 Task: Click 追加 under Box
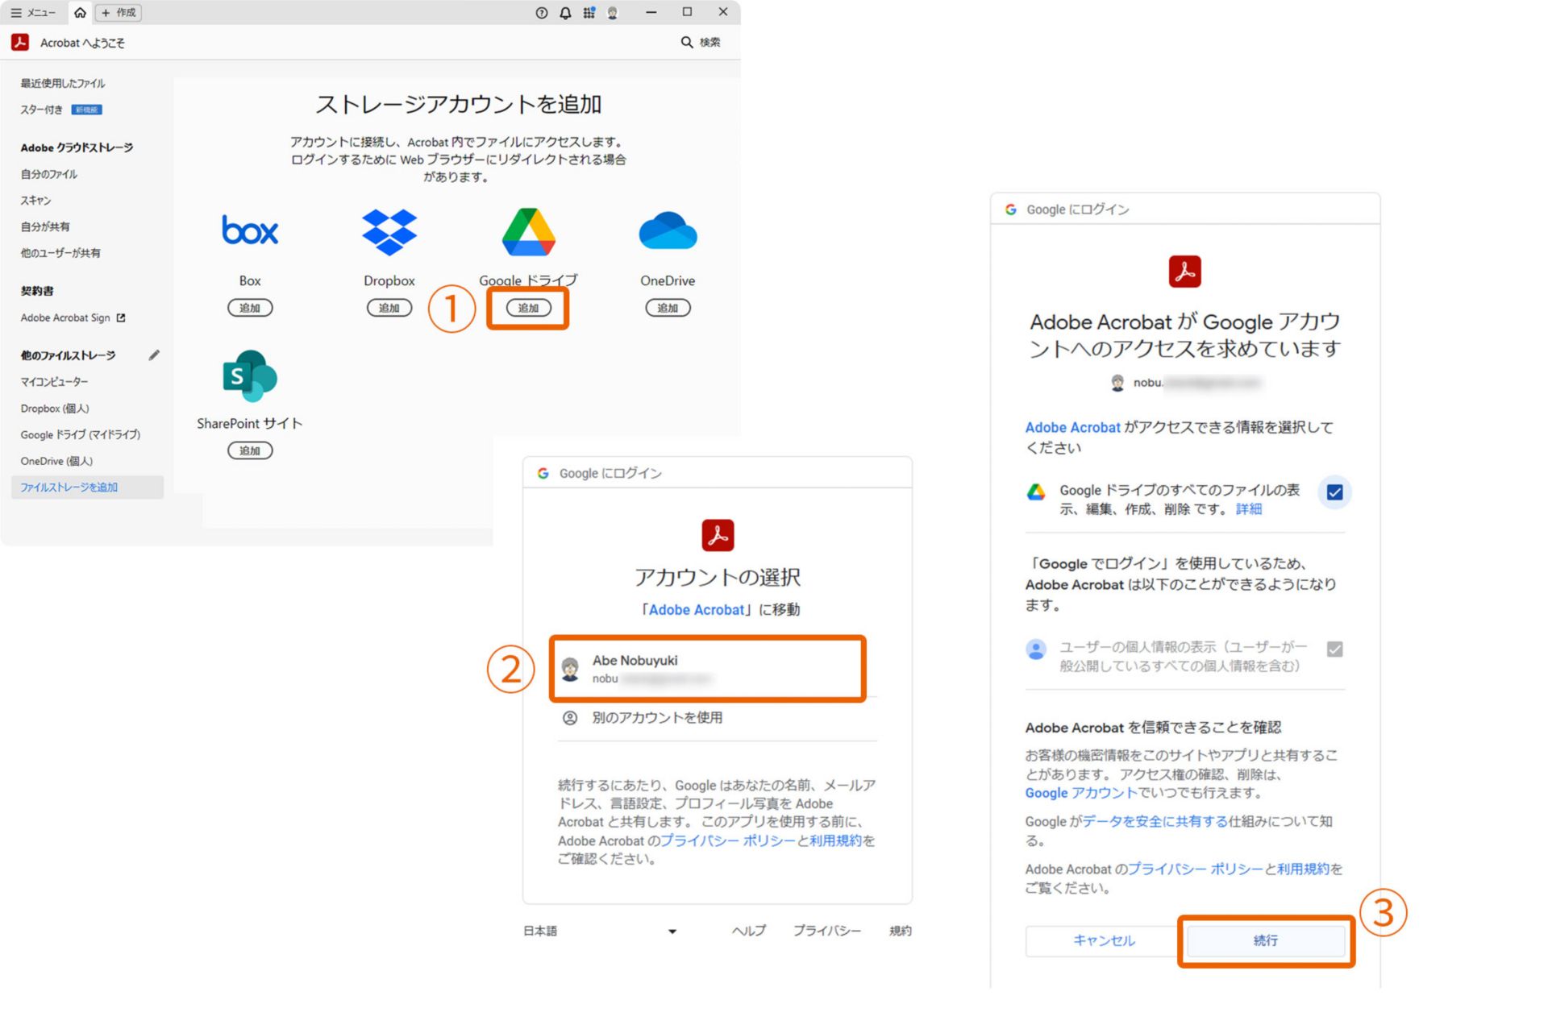[250, 308]
